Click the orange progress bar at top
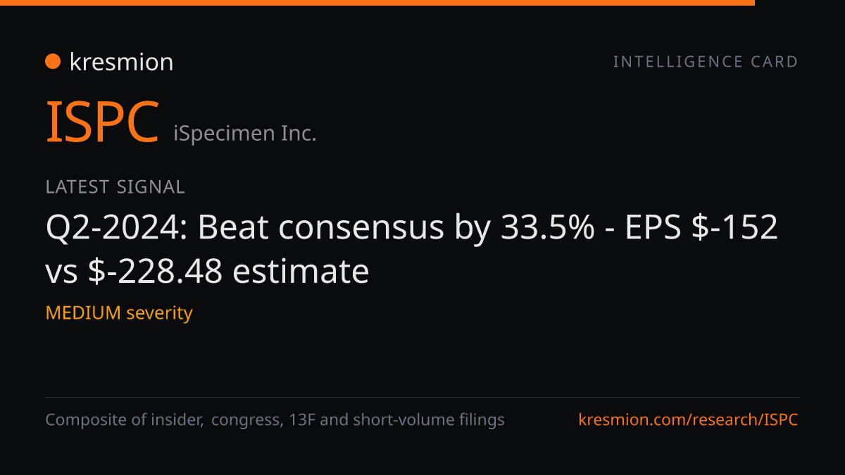Viewport: 845px width, 475px height. tap(377, 3)
